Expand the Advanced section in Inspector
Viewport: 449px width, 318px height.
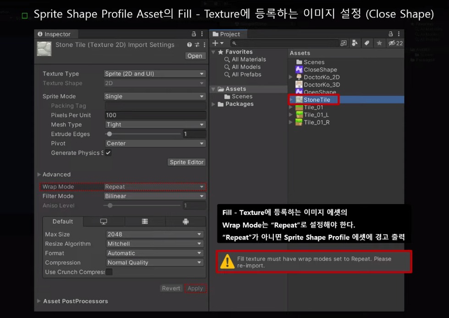[55, 174]
